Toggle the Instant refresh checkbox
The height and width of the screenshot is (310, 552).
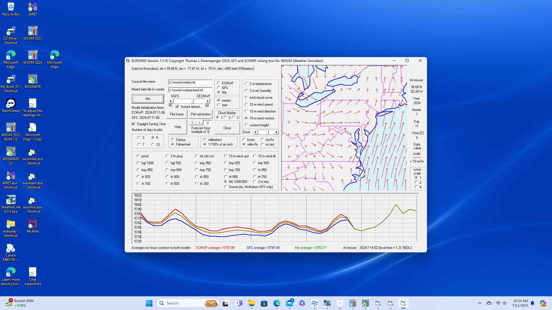[x=177, y=107]
